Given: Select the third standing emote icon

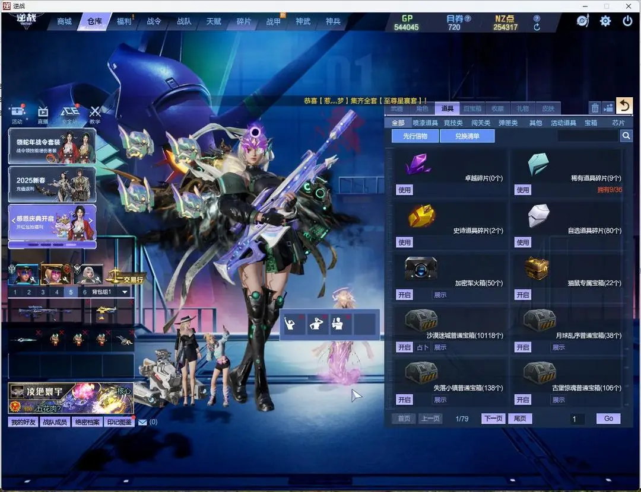Looking at the screenshot, I should point(339,324).
